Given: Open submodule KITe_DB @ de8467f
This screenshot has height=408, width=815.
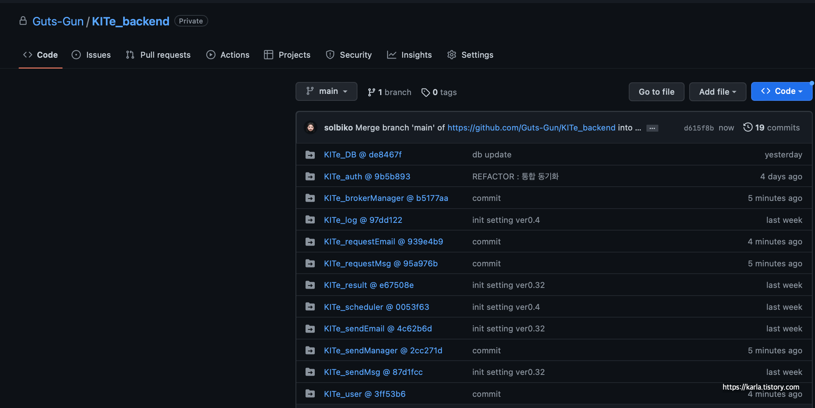Looking at the screenshot, I should click(x=363, y=155).
